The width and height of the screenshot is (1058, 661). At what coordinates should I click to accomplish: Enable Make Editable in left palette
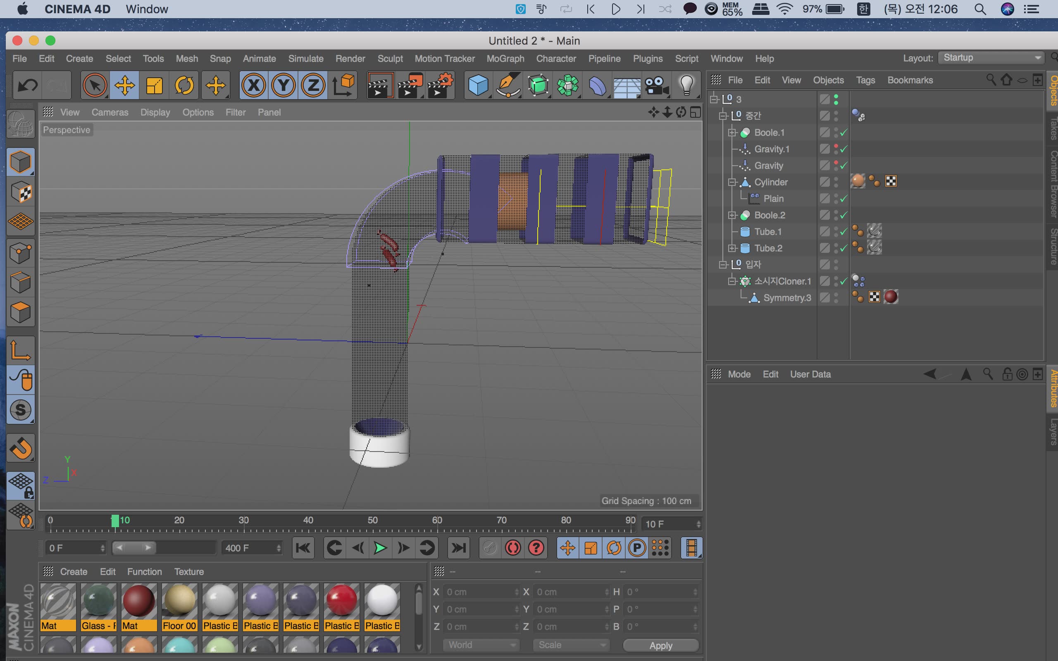tap(21, 124)
